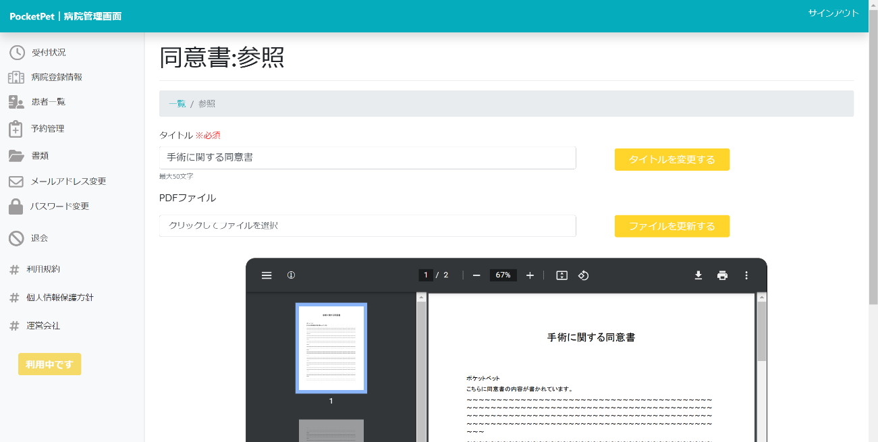Zoom out the PDF with minus icon
Screen dimensions: 878x442
[x=476, y=275]
